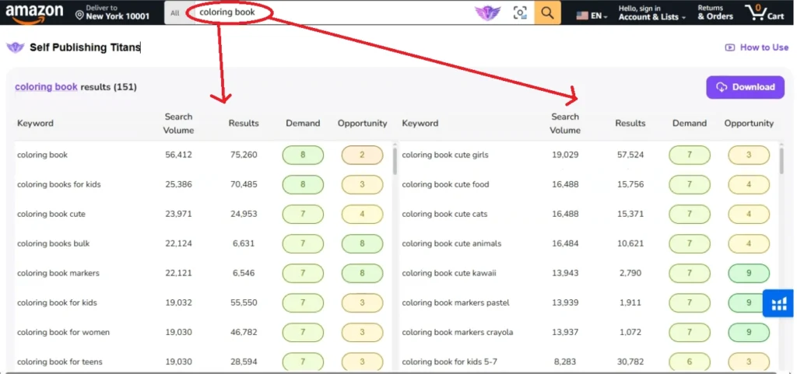Click search volume value 8,283
The width and height of the screenshot is (797, 374).
[565, 362]
